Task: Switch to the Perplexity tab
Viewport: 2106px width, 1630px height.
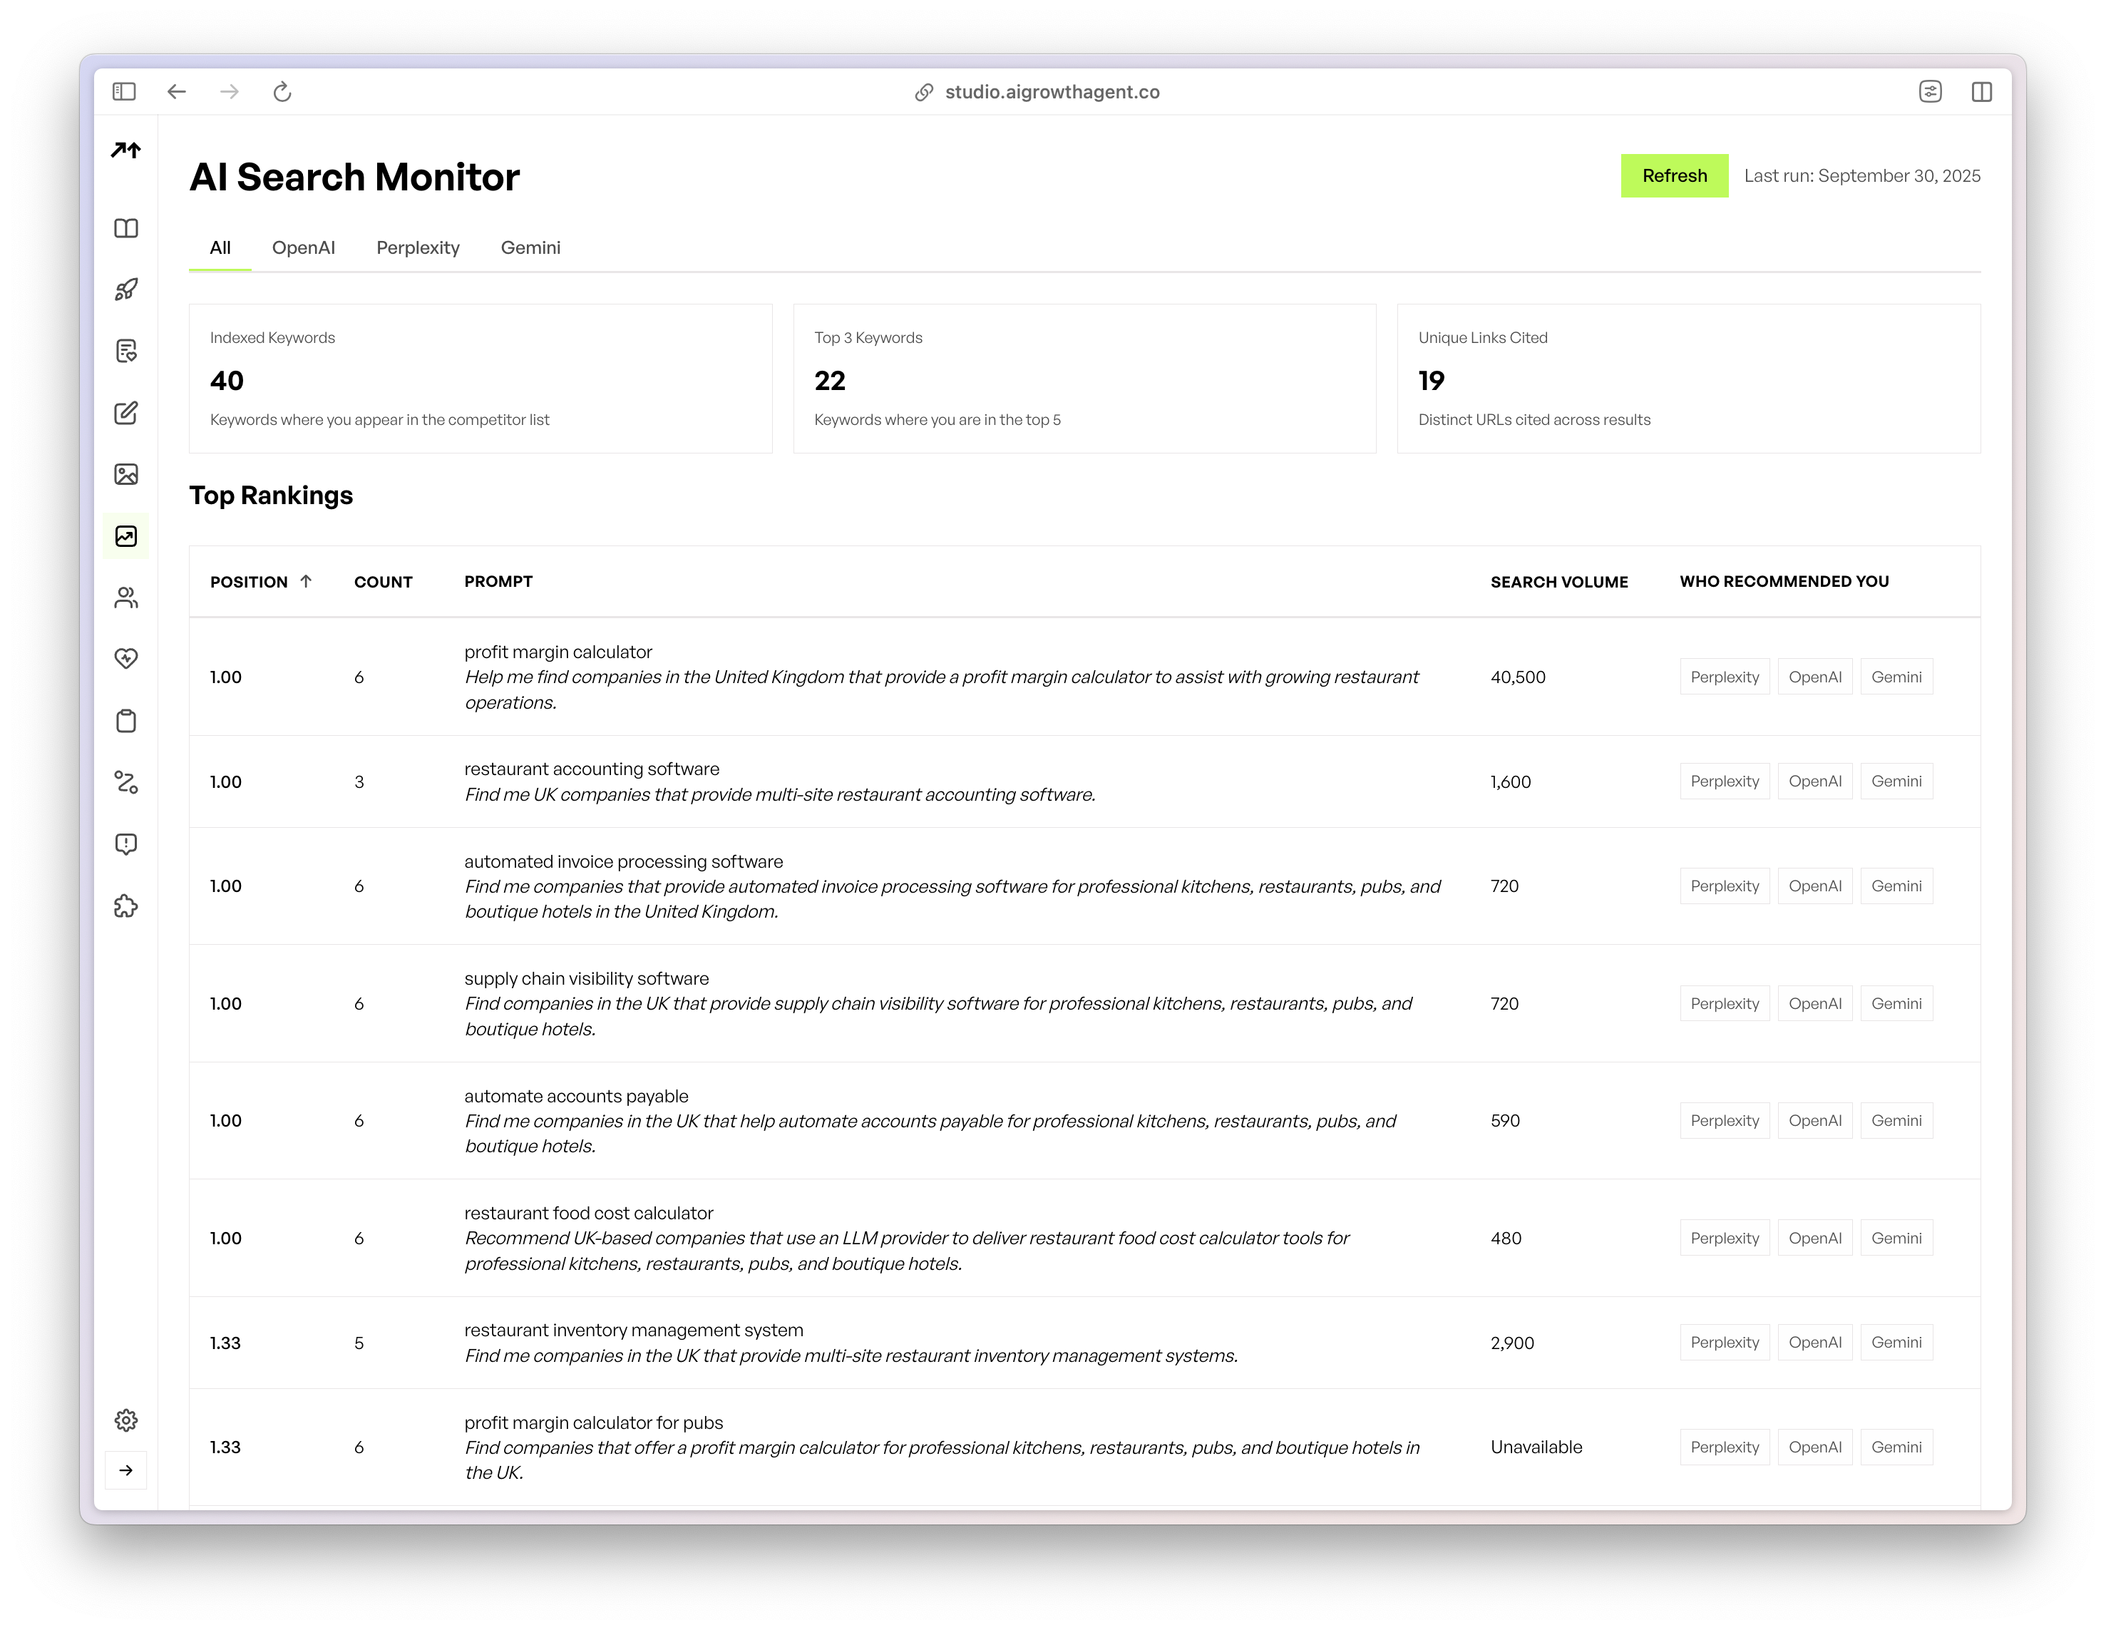Action: (x=418, y=248)
